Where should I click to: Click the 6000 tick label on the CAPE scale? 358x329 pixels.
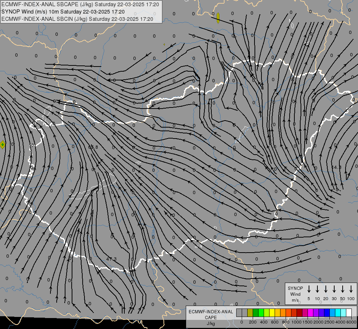[351, 322]
